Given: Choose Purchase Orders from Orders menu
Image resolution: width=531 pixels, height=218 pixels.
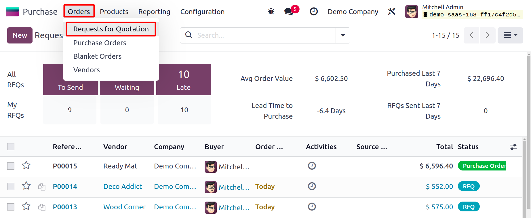Looking at the screenshot, I should (x=100, y=43).
